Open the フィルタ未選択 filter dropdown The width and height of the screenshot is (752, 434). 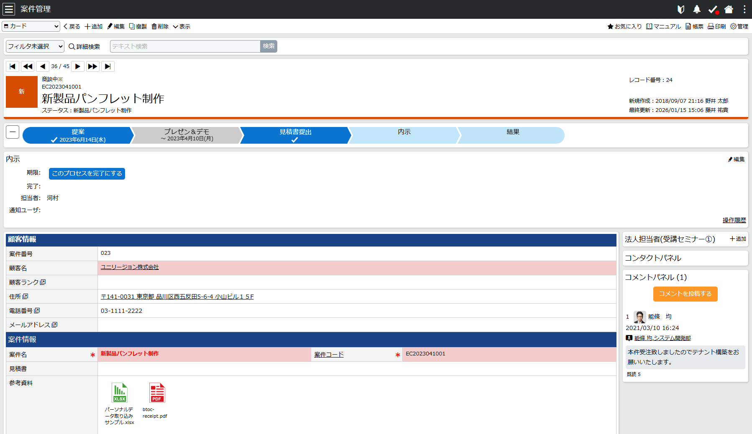pyautogui.click(x=34, y=46)
